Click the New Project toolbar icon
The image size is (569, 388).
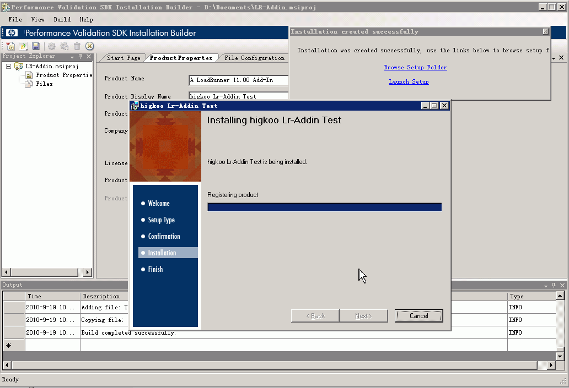pos(10,46)
